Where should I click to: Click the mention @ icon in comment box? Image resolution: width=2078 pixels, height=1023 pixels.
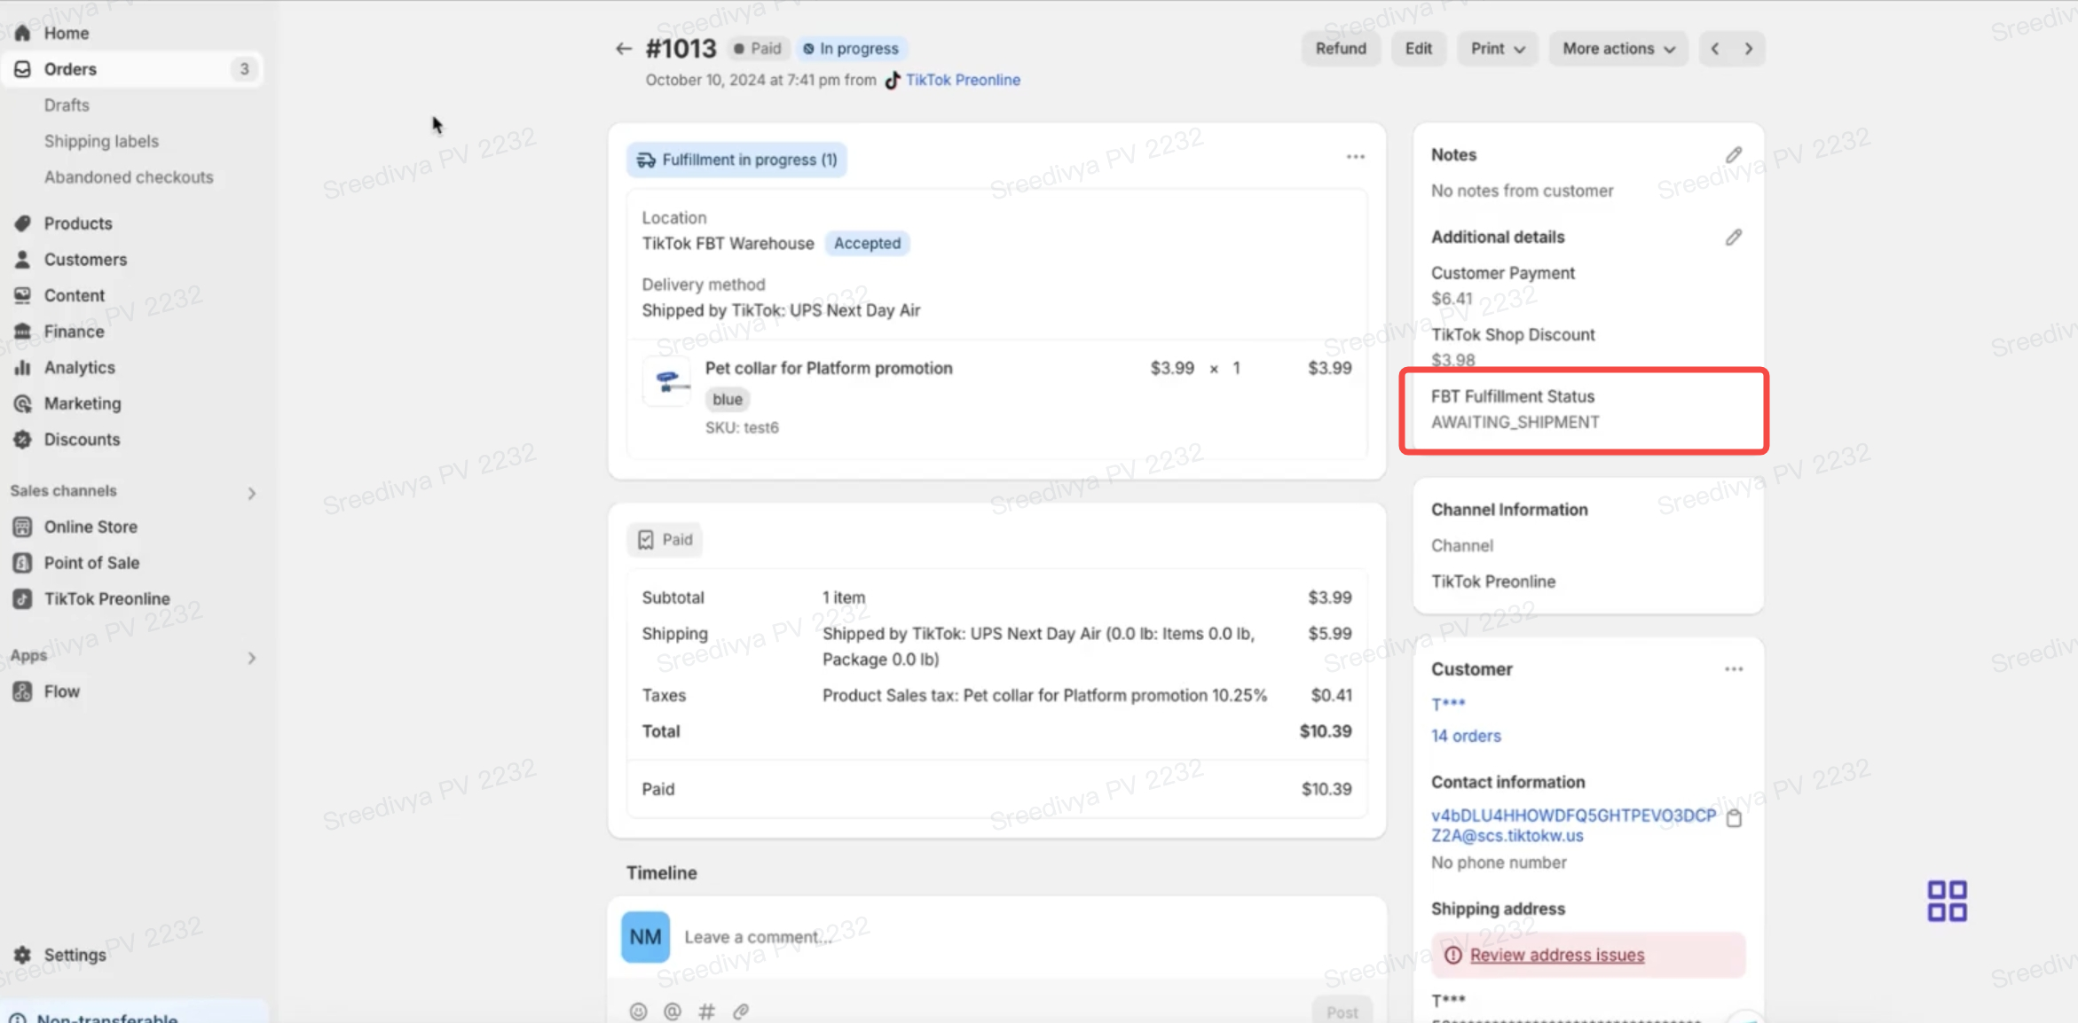coord(673,1011)
